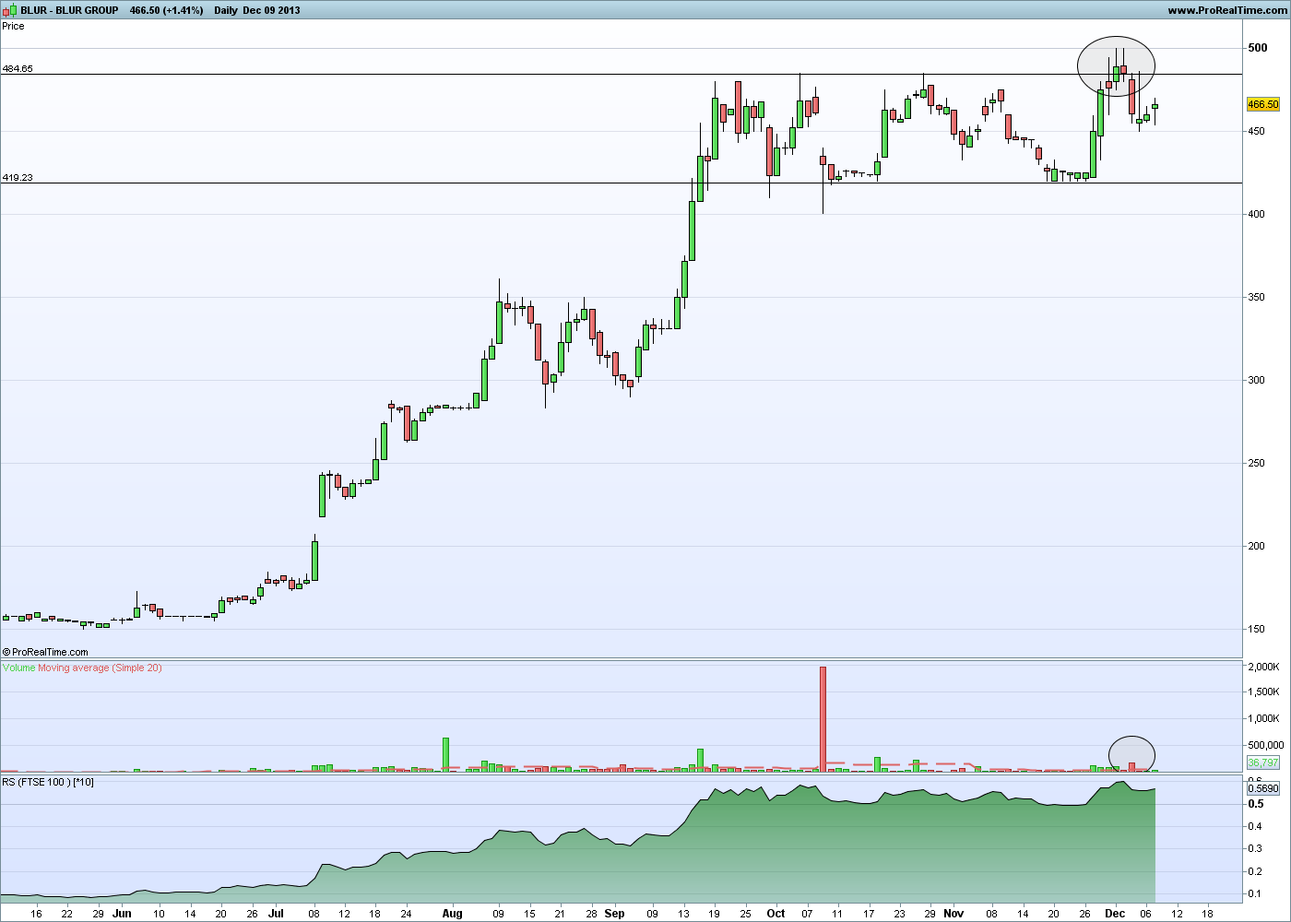Click the "Oct" month label on time axis
The width and height of the screenshot is (1291, 922).
[776, 914]
